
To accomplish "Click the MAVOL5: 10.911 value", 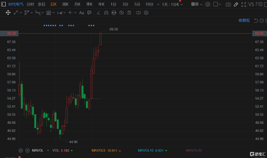I will tap(105, 151).
